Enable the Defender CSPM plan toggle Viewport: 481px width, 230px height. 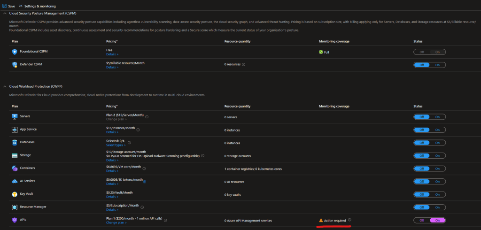(437, 65)
